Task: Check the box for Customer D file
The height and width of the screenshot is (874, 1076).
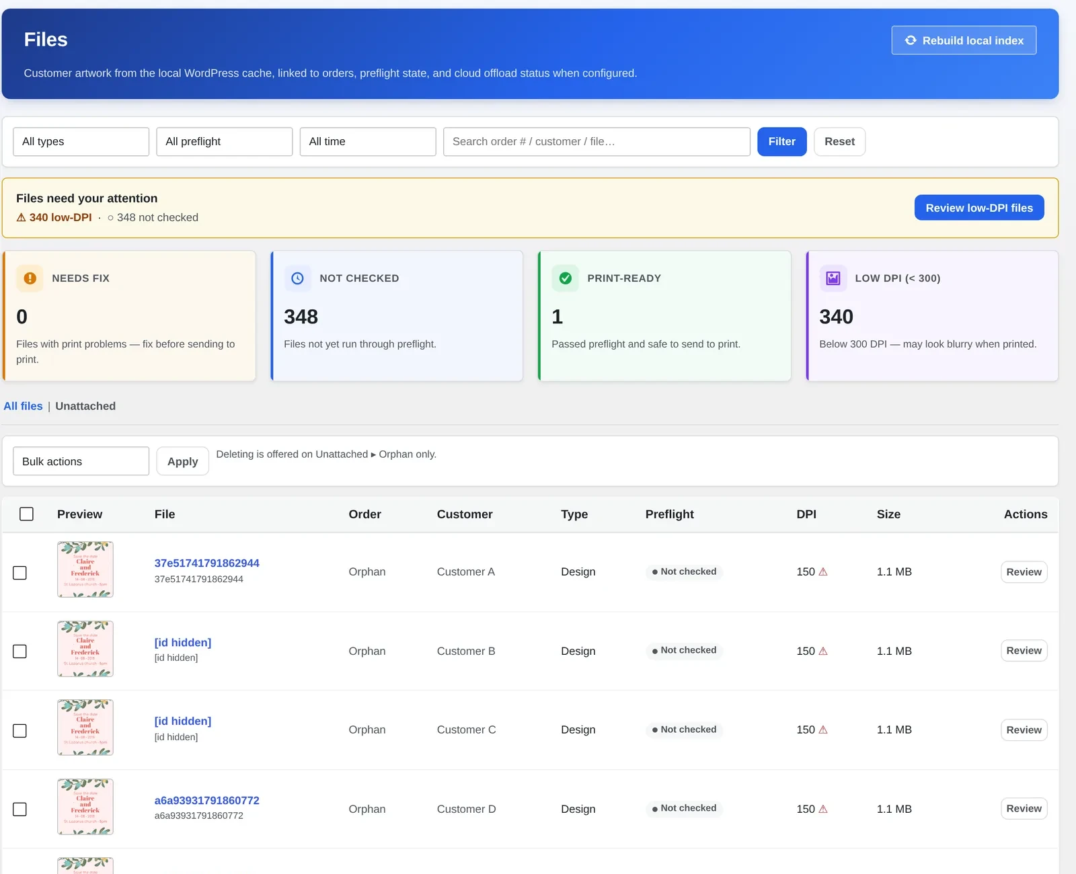Action: pyautogui.click(x=20, y=809)
